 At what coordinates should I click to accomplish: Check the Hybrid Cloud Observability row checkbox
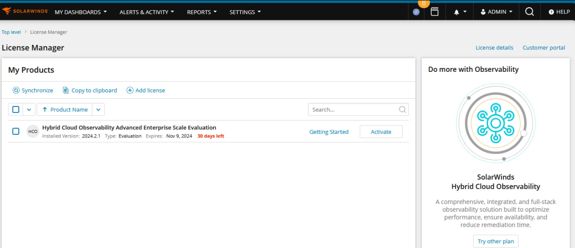click(16, 131)
